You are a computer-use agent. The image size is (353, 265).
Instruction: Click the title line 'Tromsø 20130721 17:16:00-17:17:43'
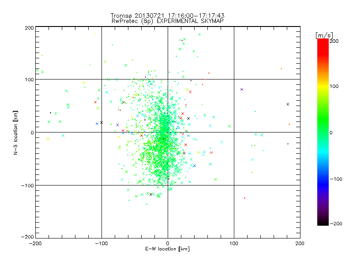point(167,15)
